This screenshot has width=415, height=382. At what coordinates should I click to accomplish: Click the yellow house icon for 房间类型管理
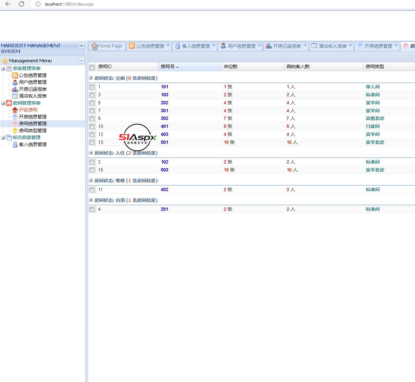[x=15, y=131]
